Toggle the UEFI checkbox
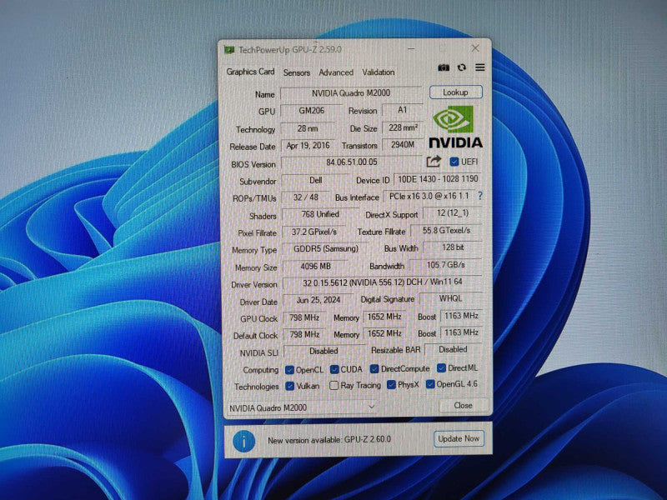 [454, 162]
